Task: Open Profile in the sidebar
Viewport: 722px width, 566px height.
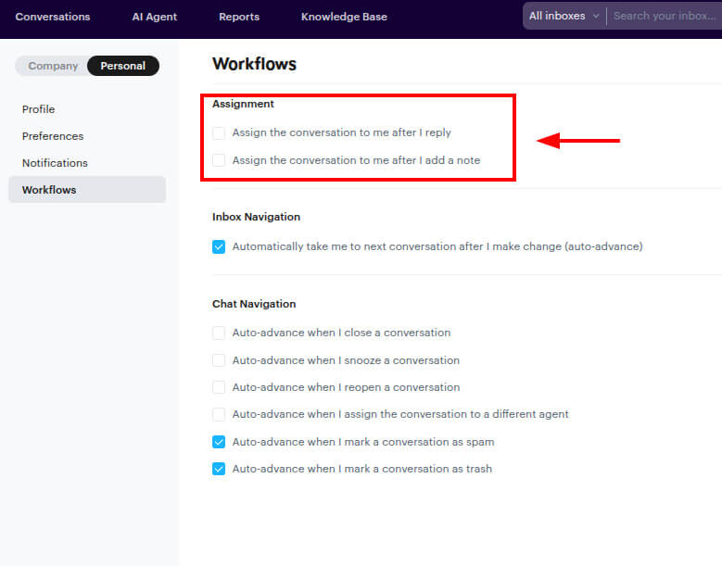Action: coord(38,109)
